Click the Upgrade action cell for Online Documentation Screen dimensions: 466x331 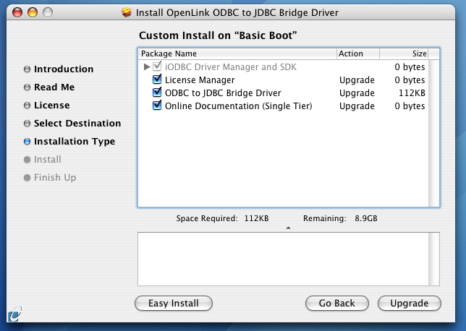[x=357, y=106]
